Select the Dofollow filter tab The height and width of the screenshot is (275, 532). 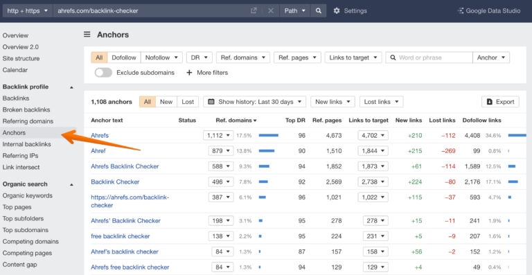pyautogui.click(x=124, y=57)
